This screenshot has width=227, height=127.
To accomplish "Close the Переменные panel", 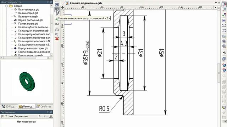I will tap(51, 112).
